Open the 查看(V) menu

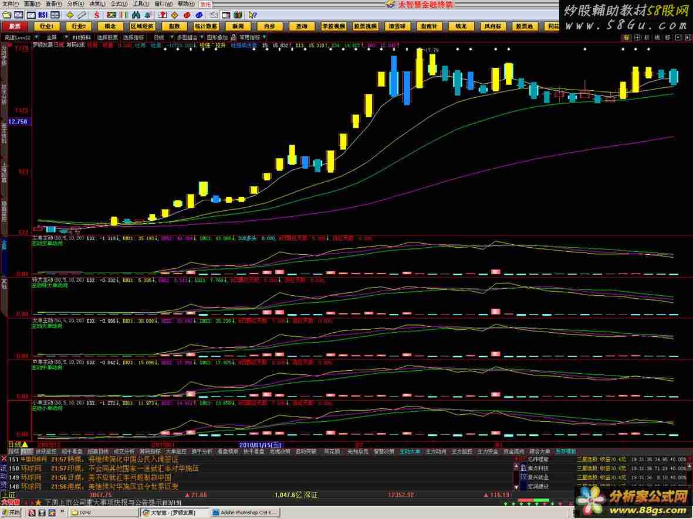[x=53, y=4]
